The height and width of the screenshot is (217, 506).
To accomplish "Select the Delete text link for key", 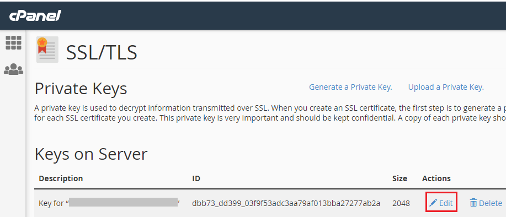I will 491,203.
